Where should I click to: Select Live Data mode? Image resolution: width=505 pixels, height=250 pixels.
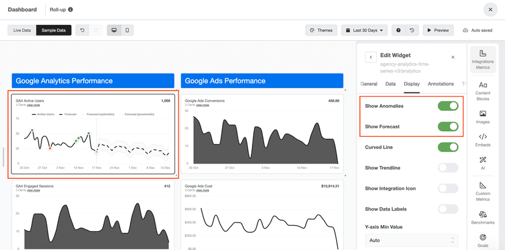pos(22,30)
